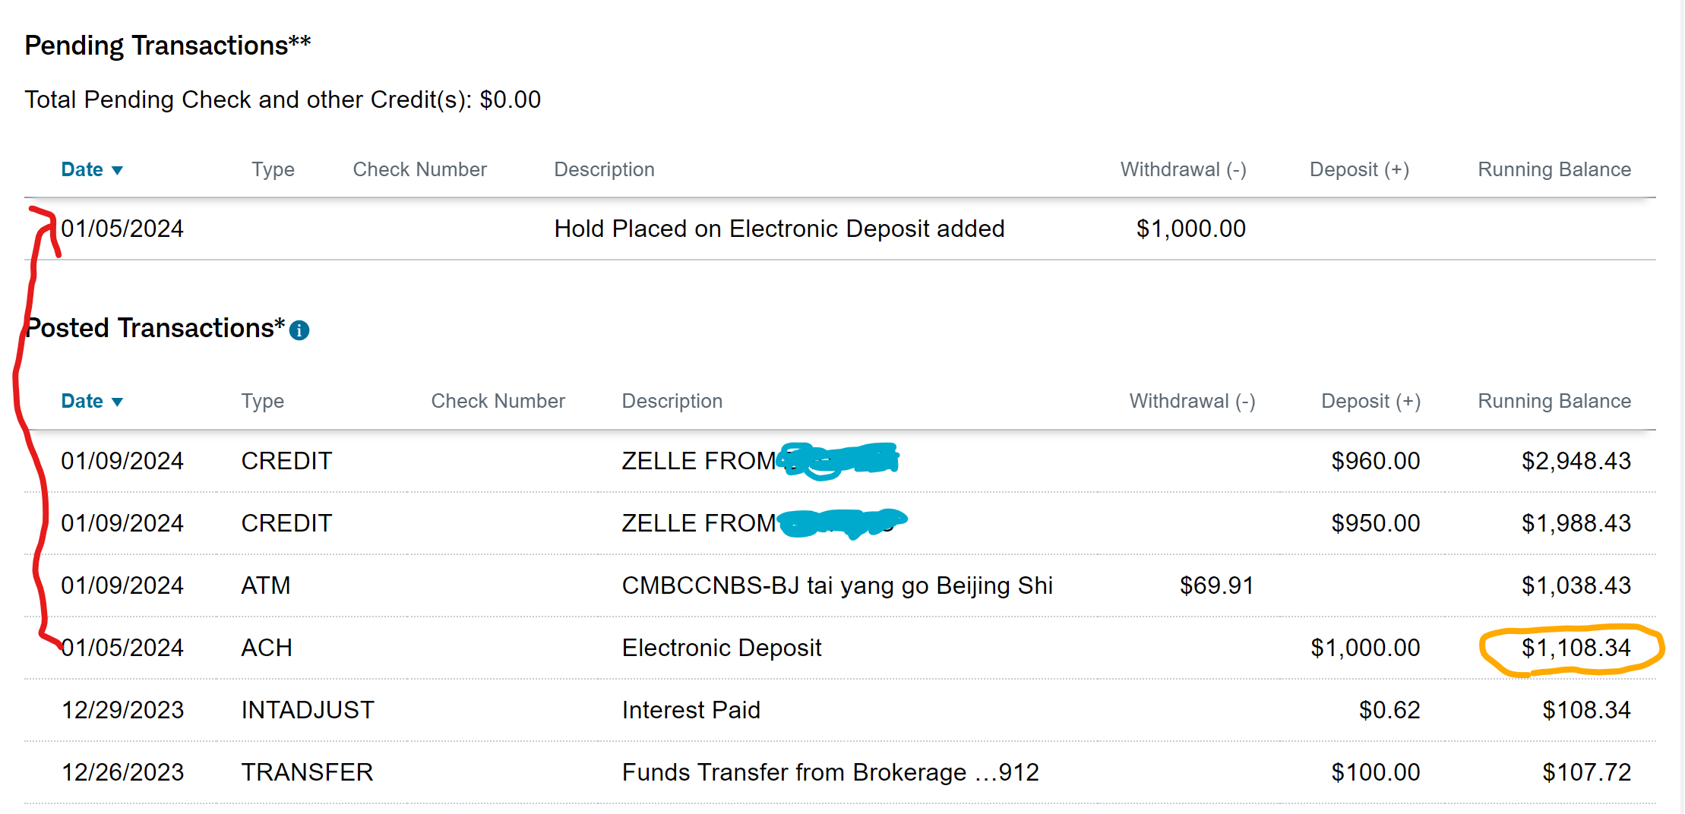Click Description header in Posted Transactions table
Image resolution: width=1685 pixels, height=814 pixels.
click(672, 401)
